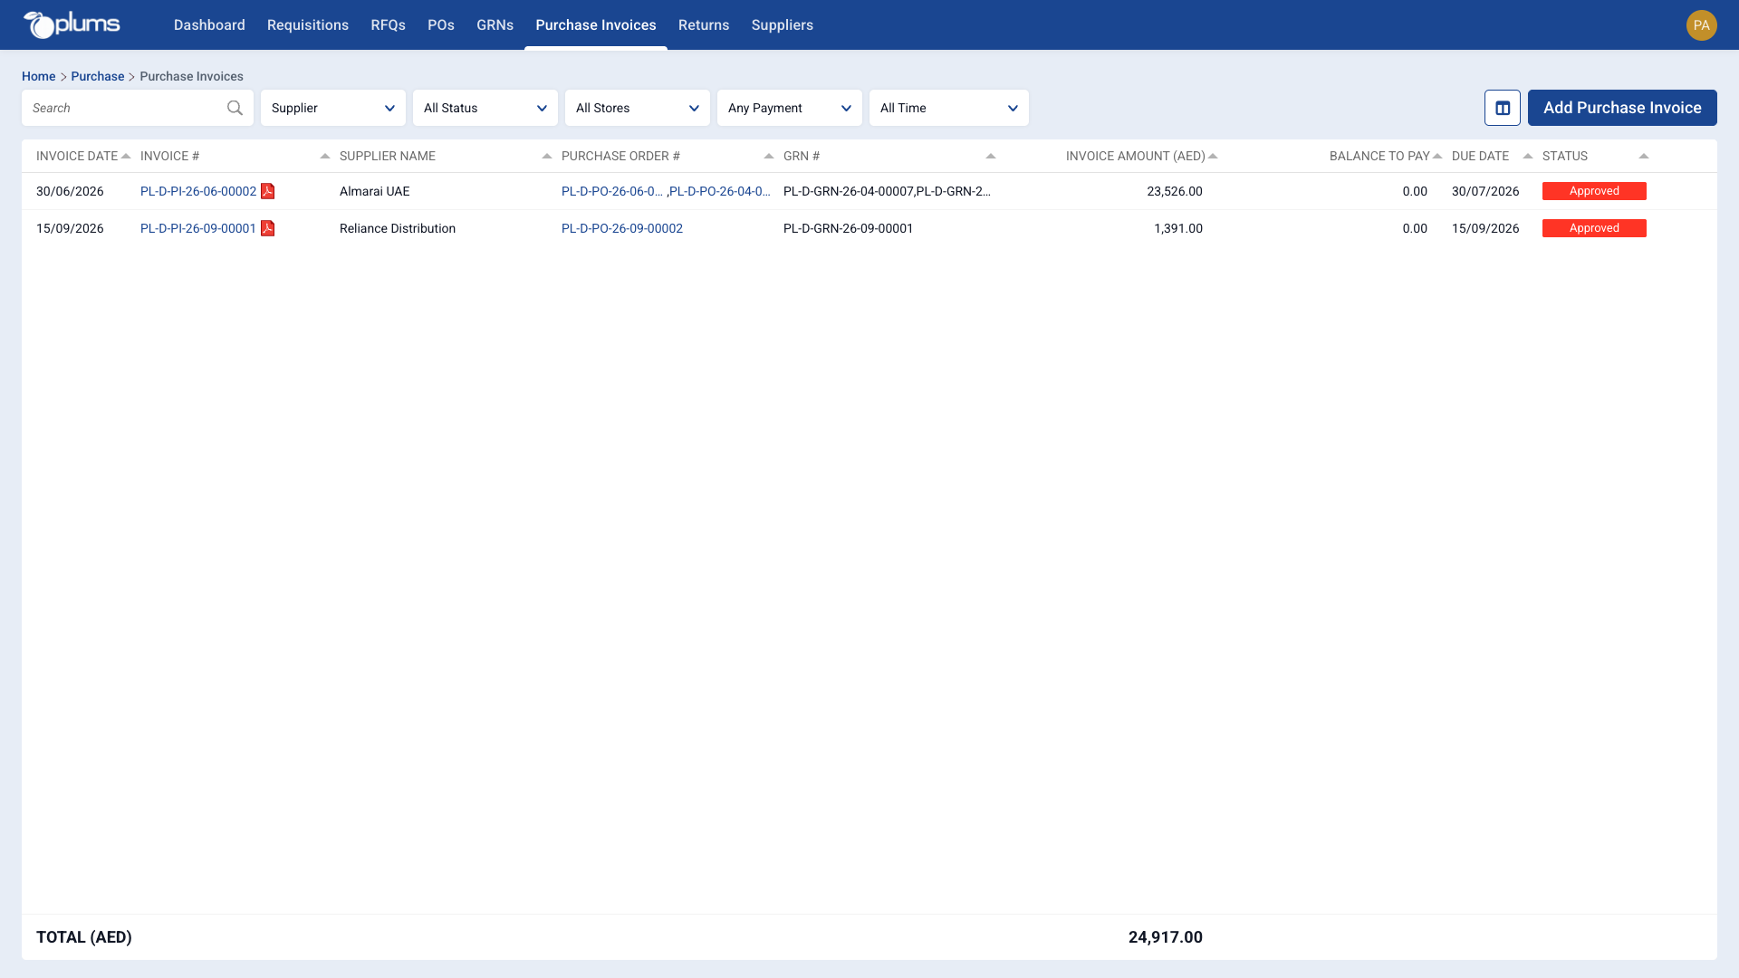The image size is (1739, 978).
Task: Click due date 30/07/2026
Action: [x=1485, y=191]
